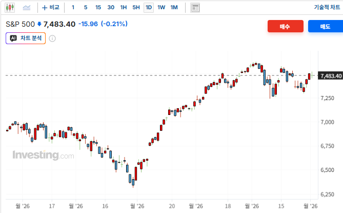
Task: Select the 1M interval
Action: [x=174, y=8]
